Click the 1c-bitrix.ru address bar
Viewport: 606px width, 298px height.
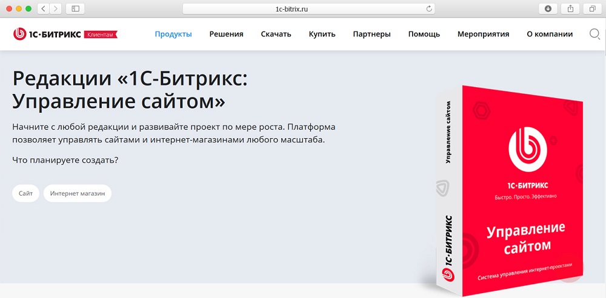click(x=308, y=9)
